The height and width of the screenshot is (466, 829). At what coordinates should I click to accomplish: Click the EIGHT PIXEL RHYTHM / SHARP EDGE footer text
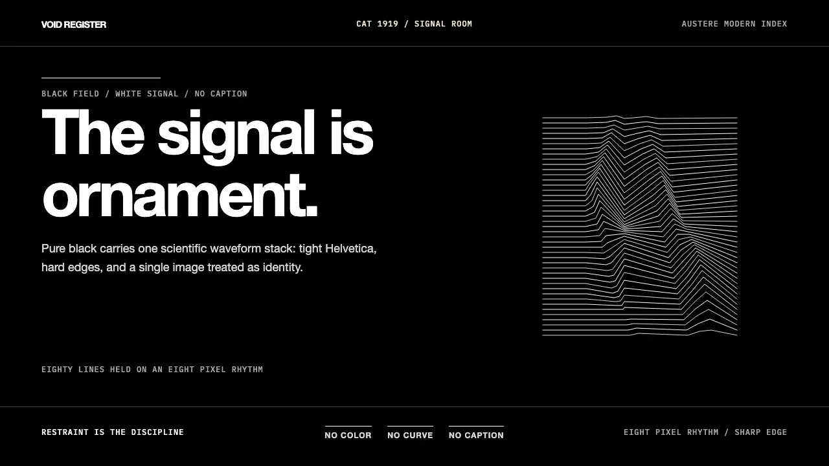coord(705,432)
